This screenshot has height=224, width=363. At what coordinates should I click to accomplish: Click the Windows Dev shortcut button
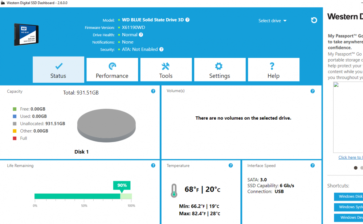[x=348, y=217]
